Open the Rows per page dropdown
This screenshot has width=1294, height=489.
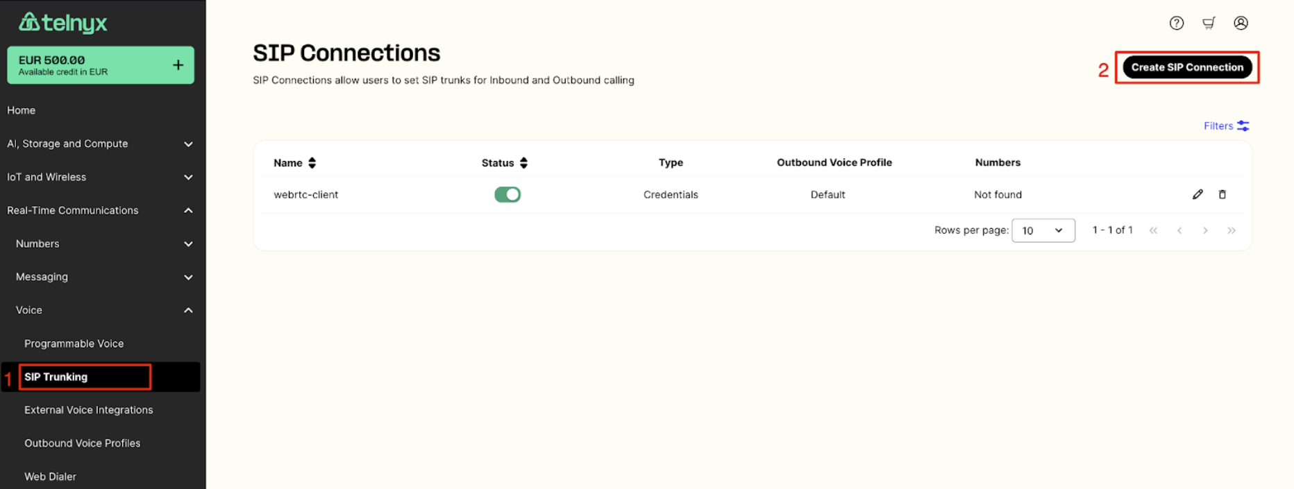click(1043, 230)
